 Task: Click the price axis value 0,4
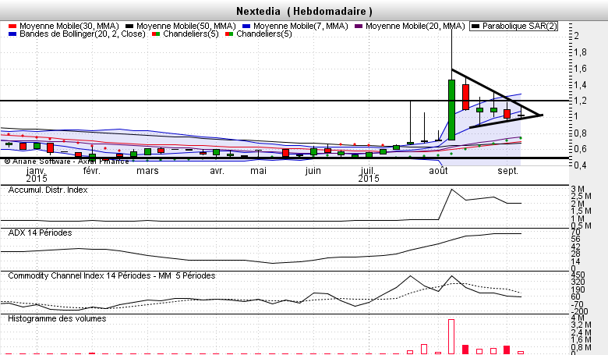point(581,165)
